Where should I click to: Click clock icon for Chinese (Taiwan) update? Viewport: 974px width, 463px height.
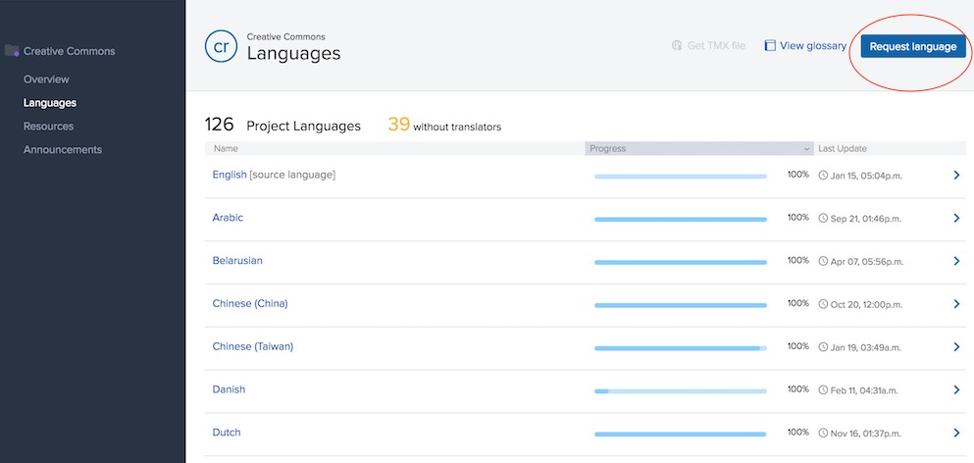[x=823, y=347]
